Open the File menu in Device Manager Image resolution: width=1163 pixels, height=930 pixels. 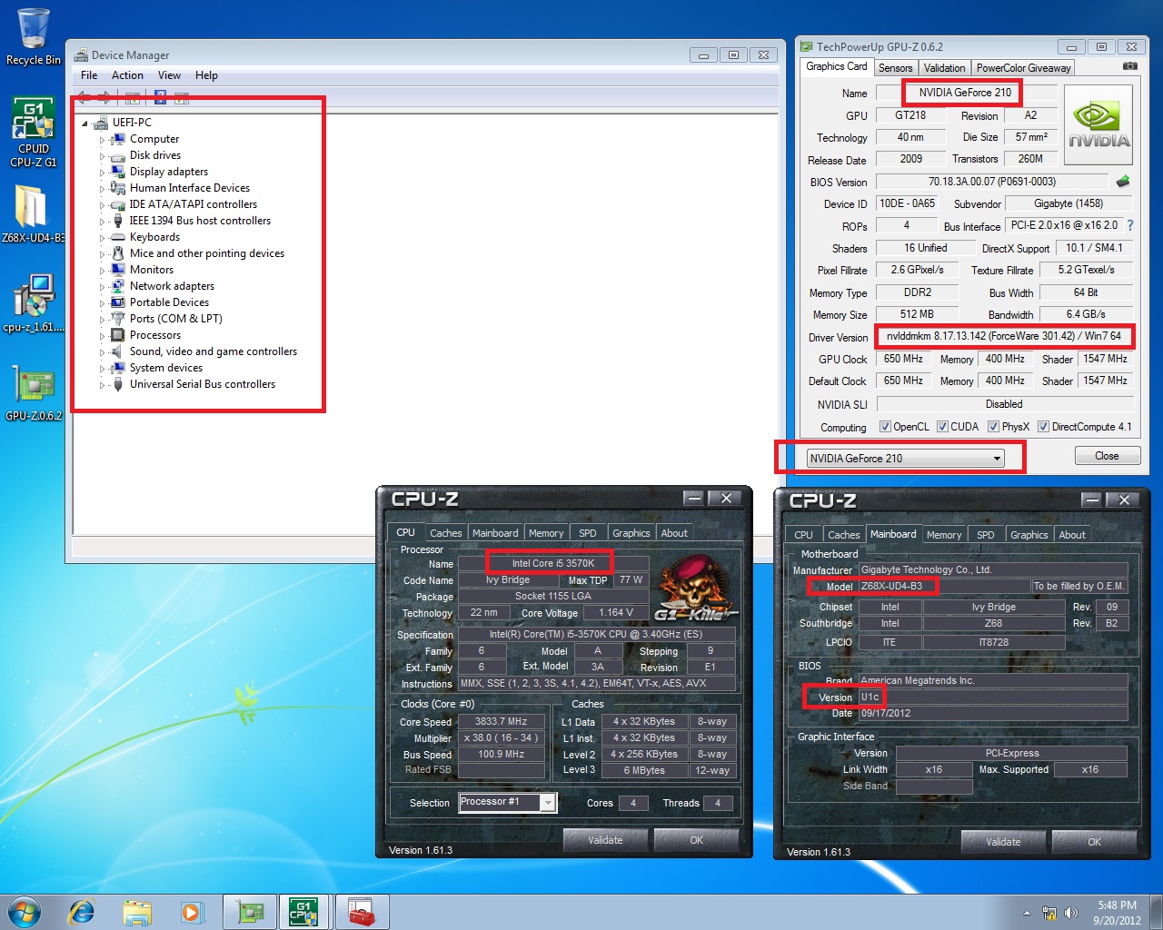(x=89, y=75)
